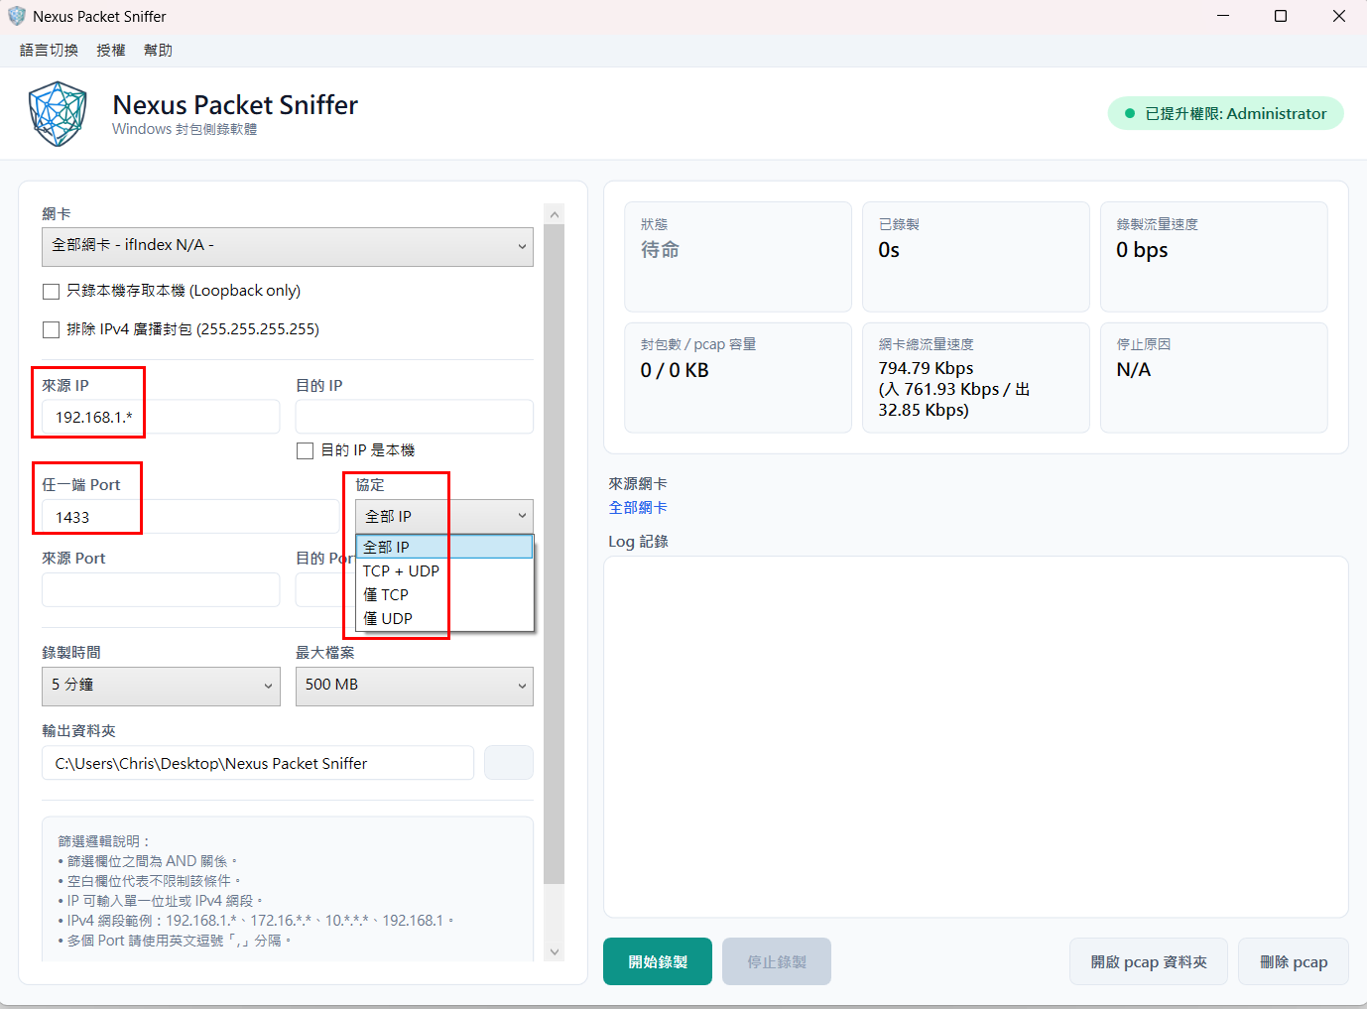The height and width of the screenshot is (1009, 1367).
Task: Open the 授權 menu
Action: (x=111, y=51)
